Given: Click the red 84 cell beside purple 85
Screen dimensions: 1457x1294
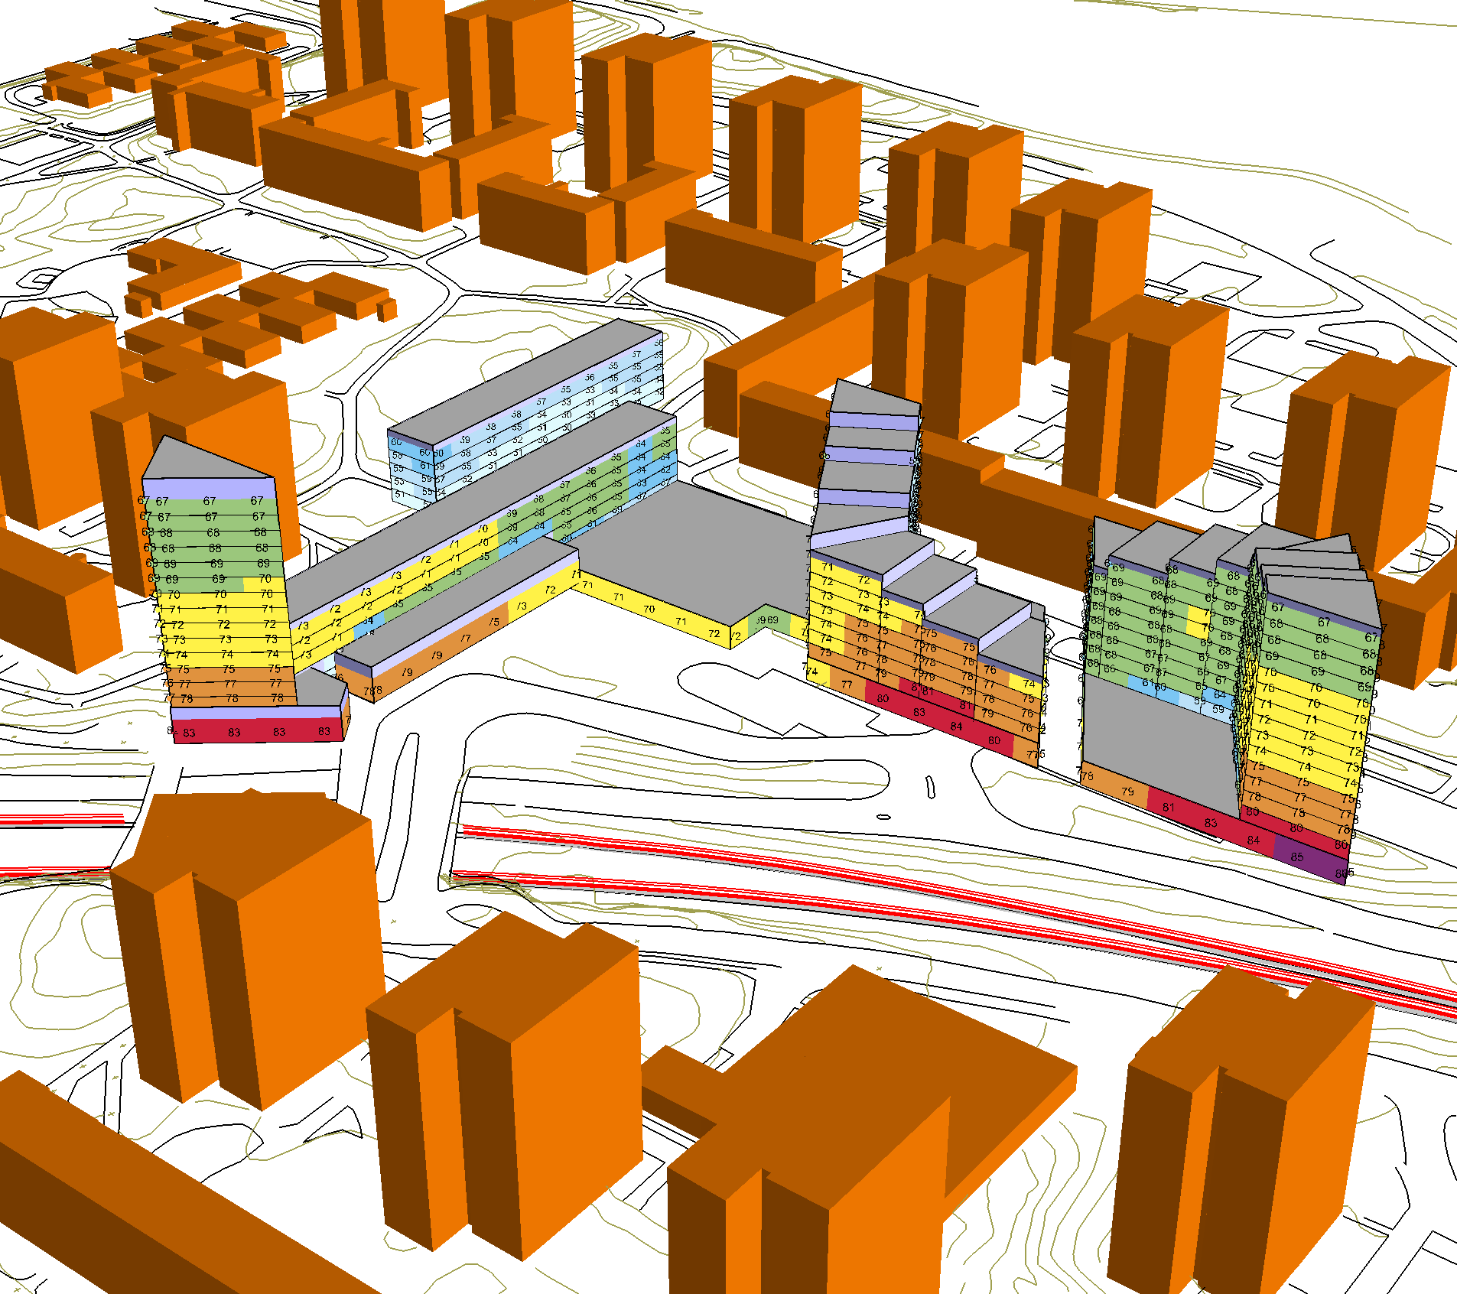Looking at the screenshot, I should pos(1253,840).
